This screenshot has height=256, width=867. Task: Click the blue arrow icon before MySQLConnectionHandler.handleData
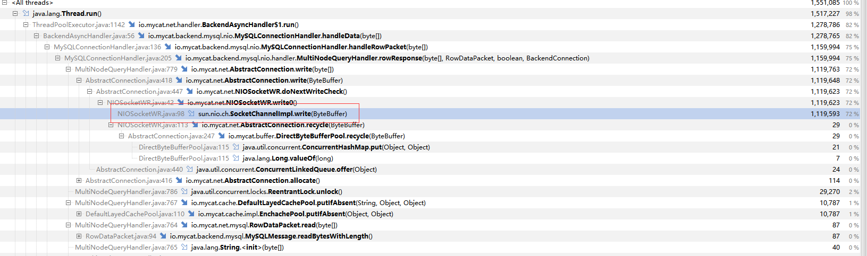(141, 36)
